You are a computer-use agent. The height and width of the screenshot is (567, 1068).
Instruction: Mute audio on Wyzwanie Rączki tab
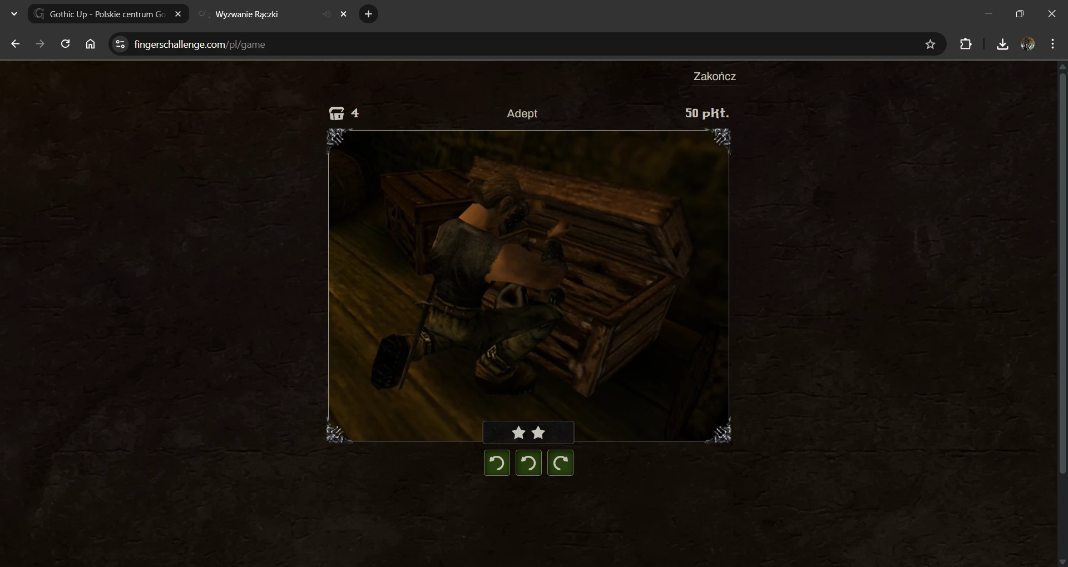coord(327,14)
